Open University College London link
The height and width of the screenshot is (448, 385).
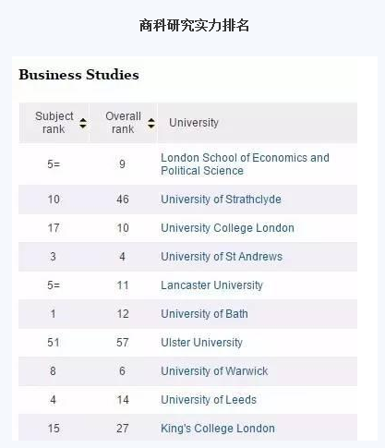click(227, 228)
